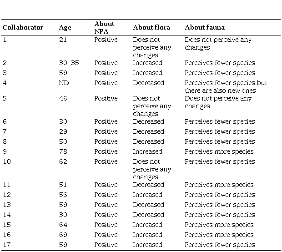Click the age range 30–35 cell
This screenshot has height=252, width=282.
click(69, 63)
